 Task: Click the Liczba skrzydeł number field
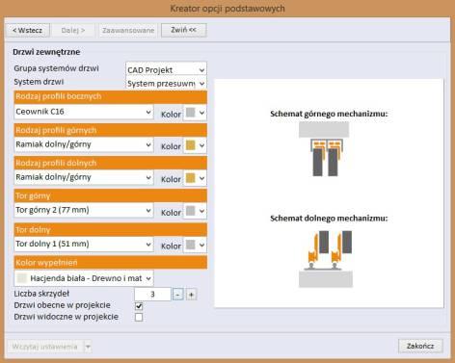(152, 295)
